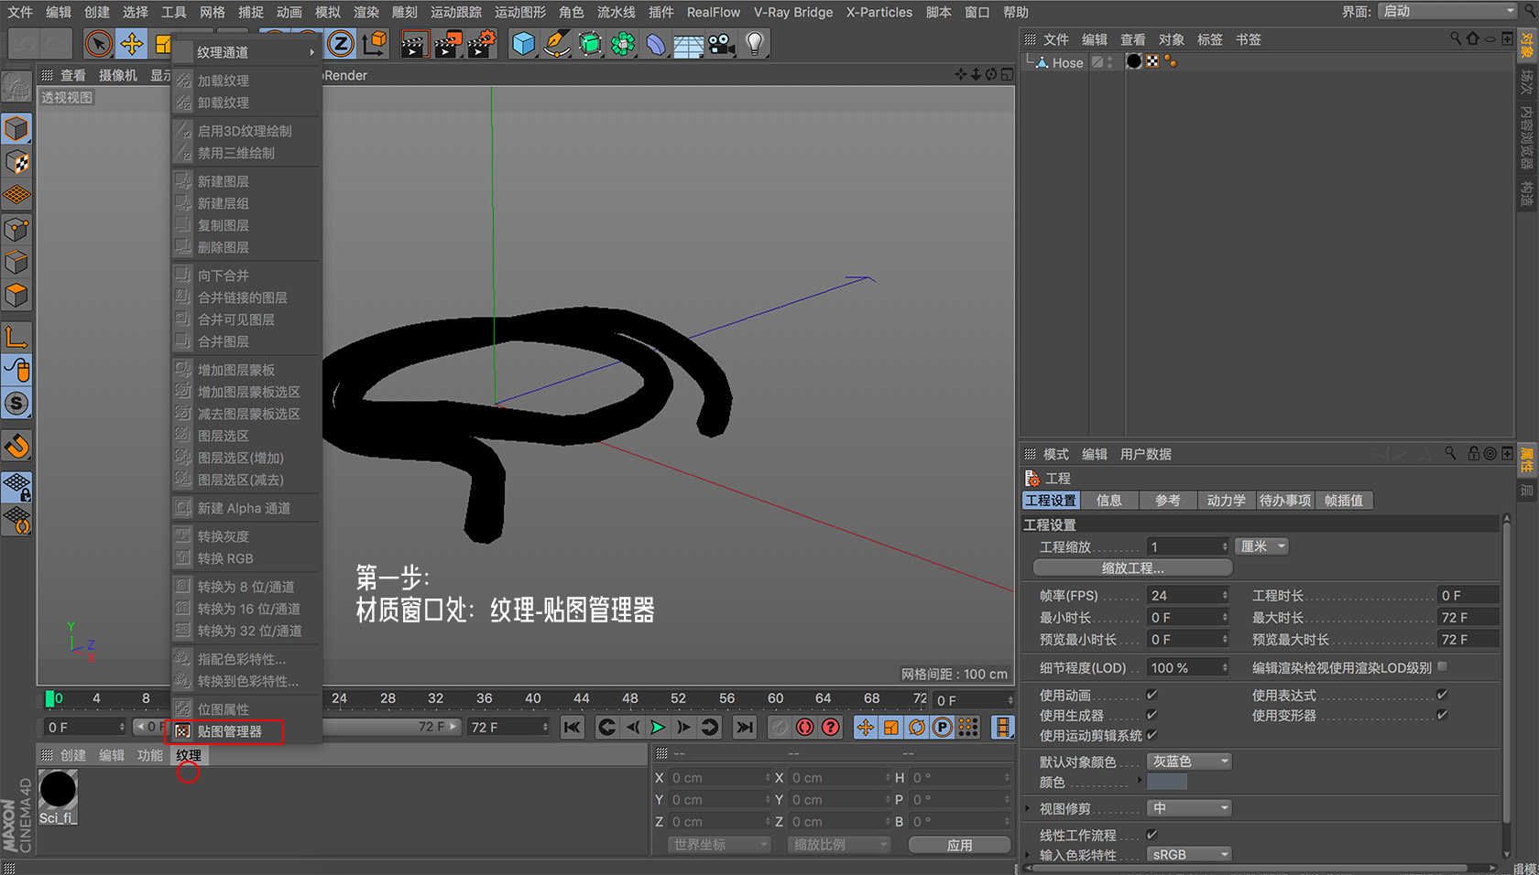This screenshot has height=875, width=1539.
Task: Open the MoGraph cloner array icon
Action: coord(623,43)
